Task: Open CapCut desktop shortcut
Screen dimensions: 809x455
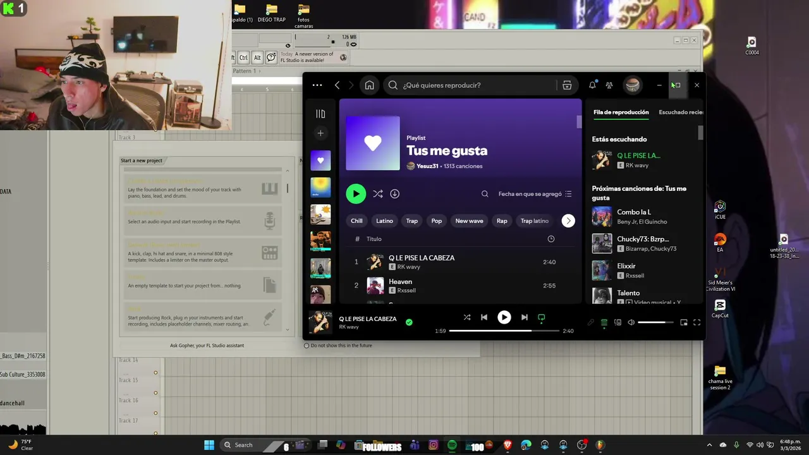Action: [720, 308]
